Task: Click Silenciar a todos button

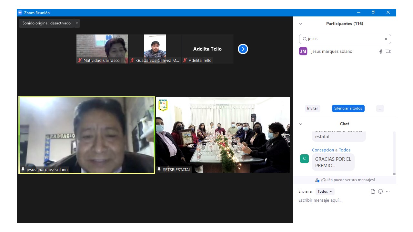Action: point(348,108)
